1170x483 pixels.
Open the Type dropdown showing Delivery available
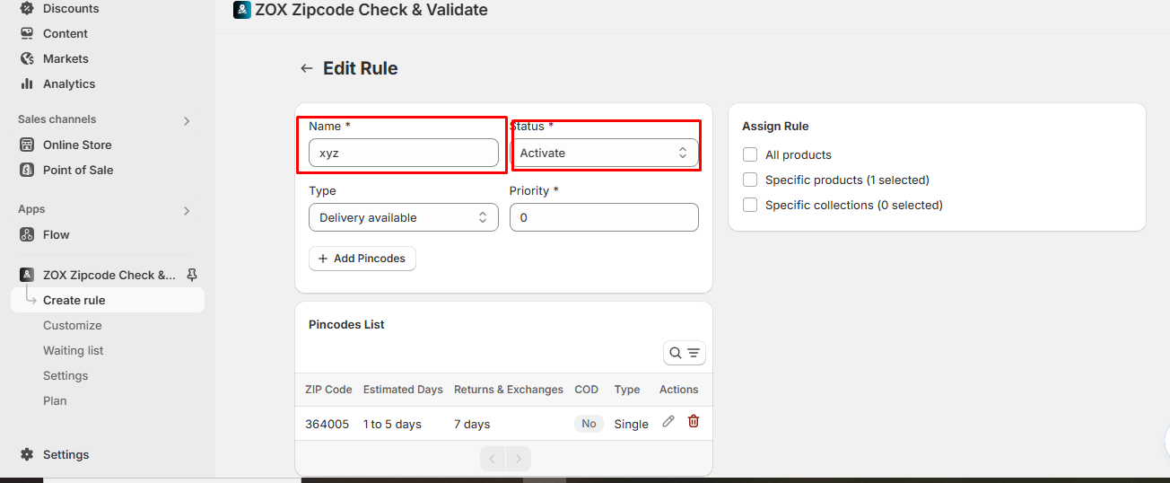click(403, 217)
